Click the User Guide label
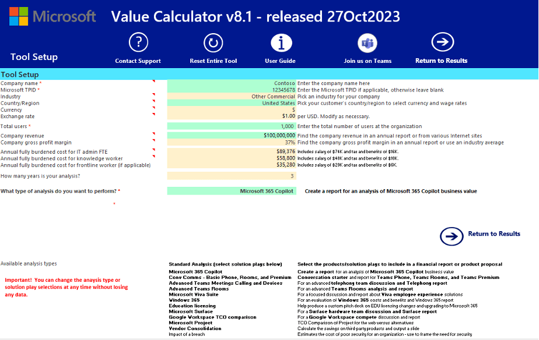Viewport: 539px width, 340px height. (x=280, y=61)
